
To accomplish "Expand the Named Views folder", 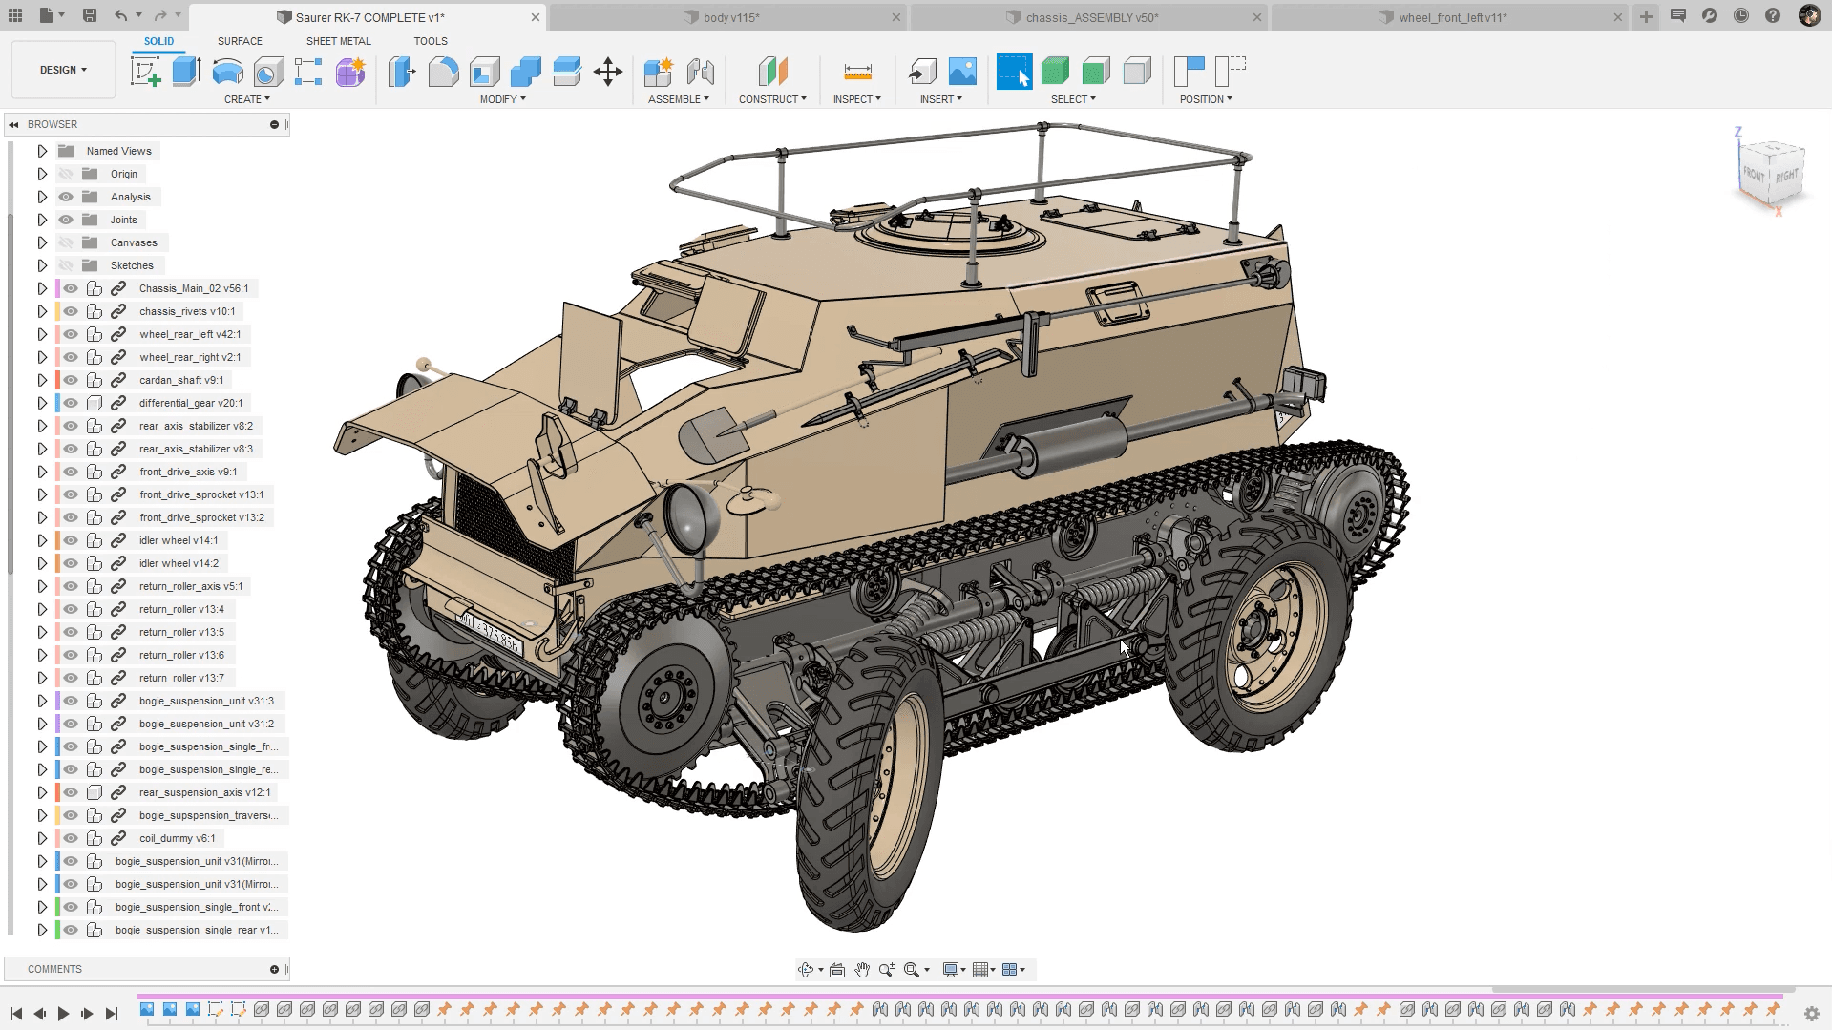I will pyautogui.click(x=42, y=151).
